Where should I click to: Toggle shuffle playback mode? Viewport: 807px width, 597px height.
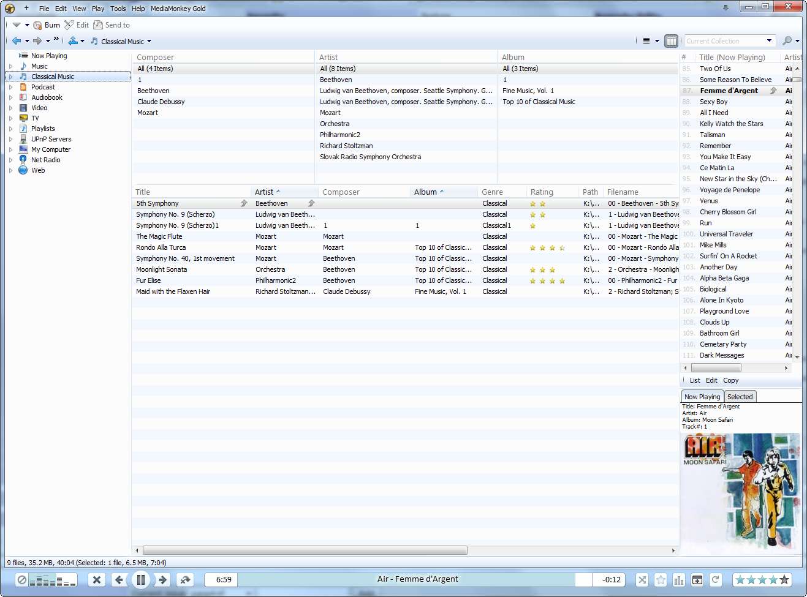point(642,580)
